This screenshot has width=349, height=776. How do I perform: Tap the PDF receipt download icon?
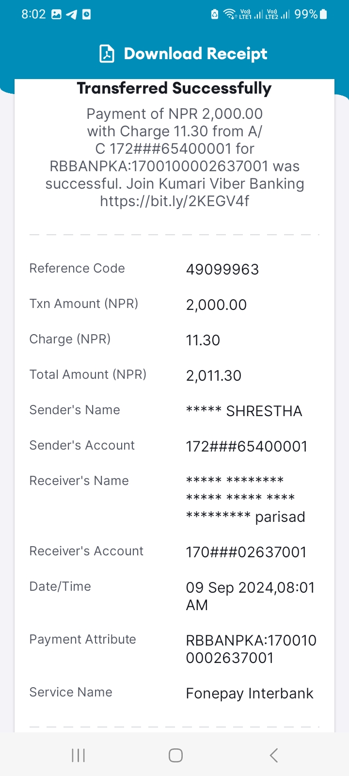click(x=107, y=54)
